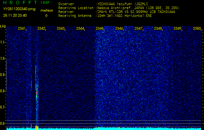Click the HROFFT title text
This screenshot has height=130, width=204.
[x=20, y=3]
